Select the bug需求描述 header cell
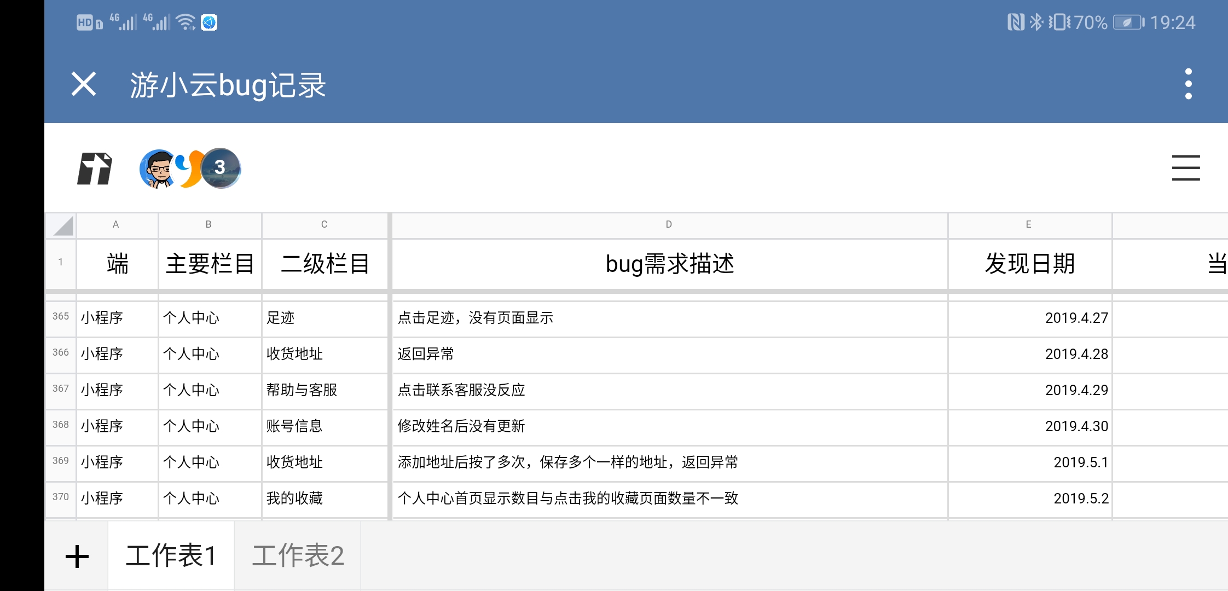 click(x=670, y=264)
